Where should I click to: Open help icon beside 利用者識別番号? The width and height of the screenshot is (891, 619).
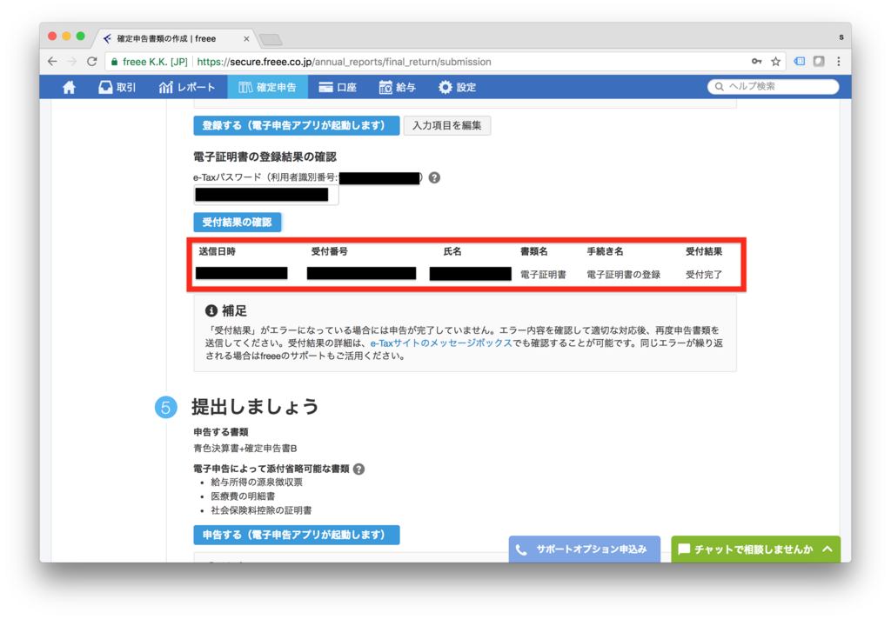pyautogui.click(x=434, y=177)
